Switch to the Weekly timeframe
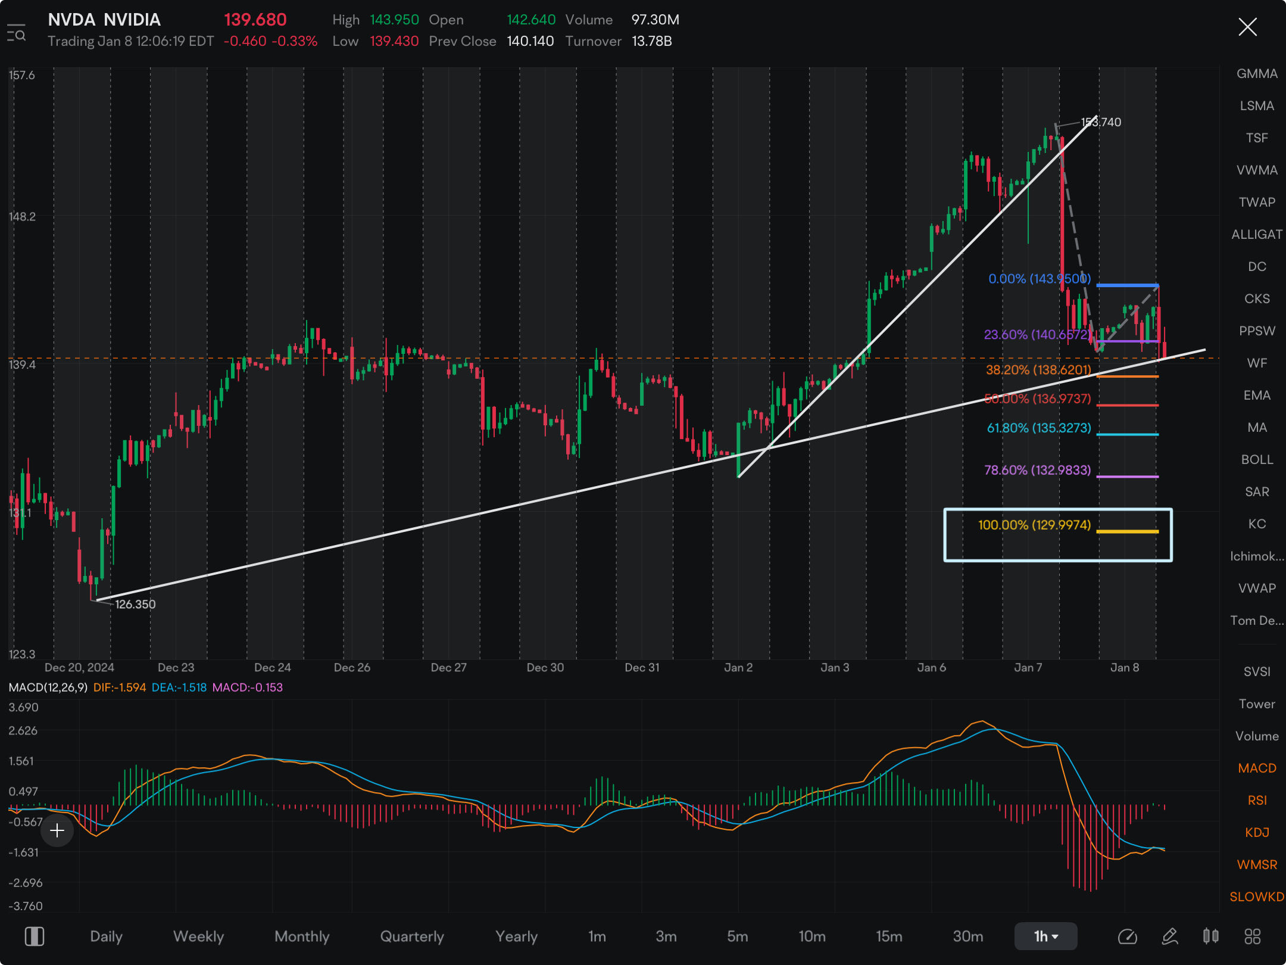The width and height of the screenshot is (1286, 965). [x=198, y=936]
